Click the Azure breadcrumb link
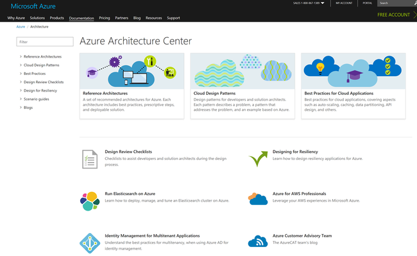Screen dimensions: 417x256 tap(21, 26)
